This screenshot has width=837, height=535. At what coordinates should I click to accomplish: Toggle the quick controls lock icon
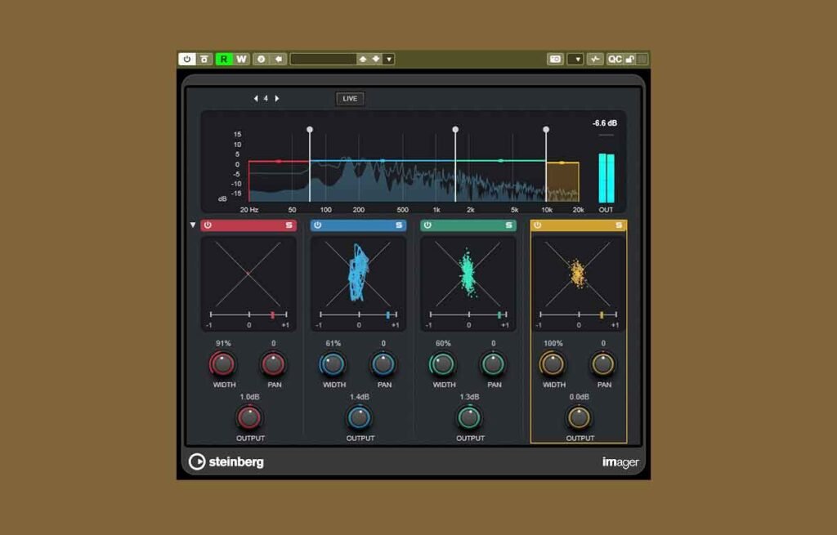pyautogui.click(x=630, y=59)
